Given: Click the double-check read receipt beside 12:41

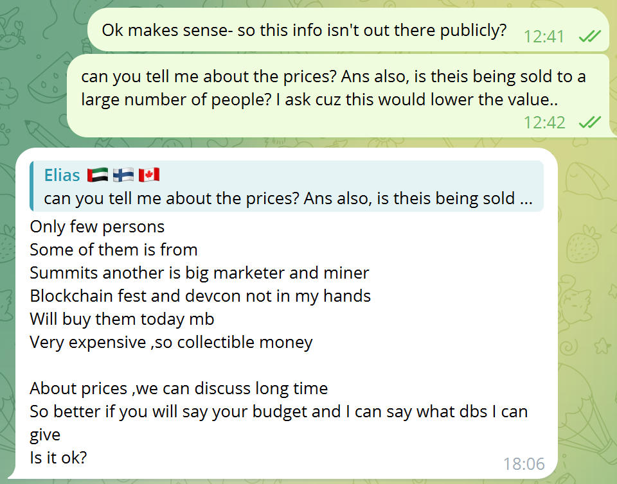Looking at the screenshot, I should tap(589, 37).
